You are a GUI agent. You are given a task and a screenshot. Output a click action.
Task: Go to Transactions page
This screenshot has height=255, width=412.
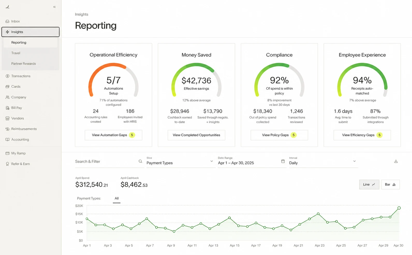click(31, 76)
